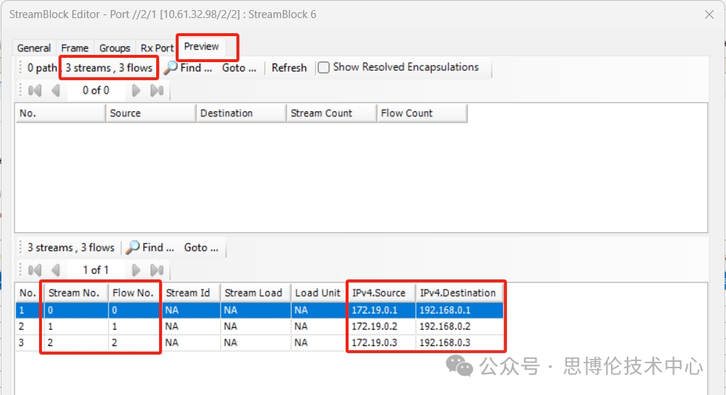Click the IPv4.Source column header
The height and width of the screenshot is (395, 726).
(378, 292)
